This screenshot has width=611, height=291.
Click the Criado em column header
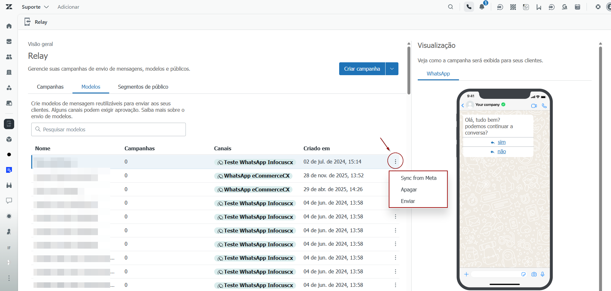[x=317, y=148]
